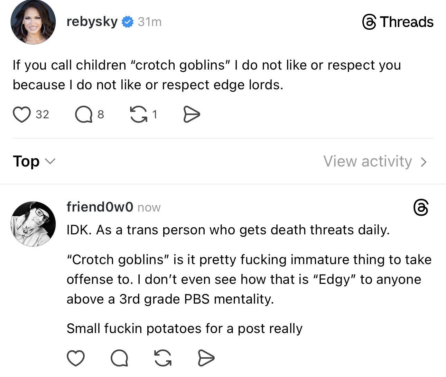Open rebysky's profile picture

(33, 22)
